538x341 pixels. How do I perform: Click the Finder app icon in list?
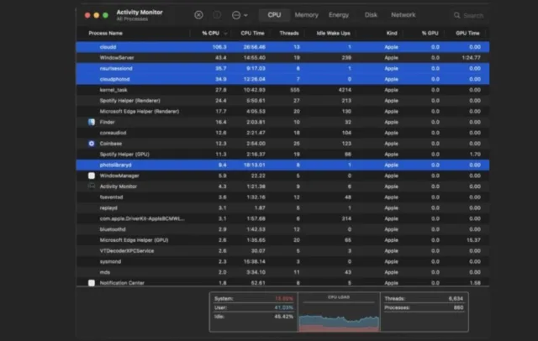(92, 122)
